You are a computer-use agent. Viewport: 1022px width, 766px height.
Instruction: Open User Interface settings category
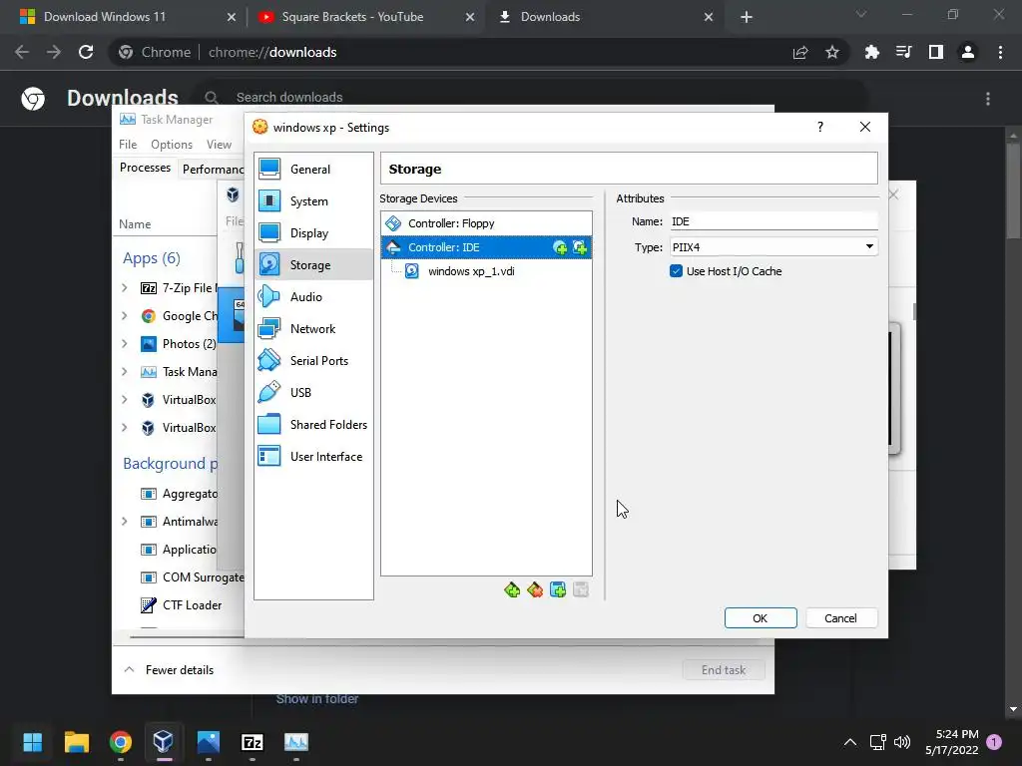(x=313, y=457)
